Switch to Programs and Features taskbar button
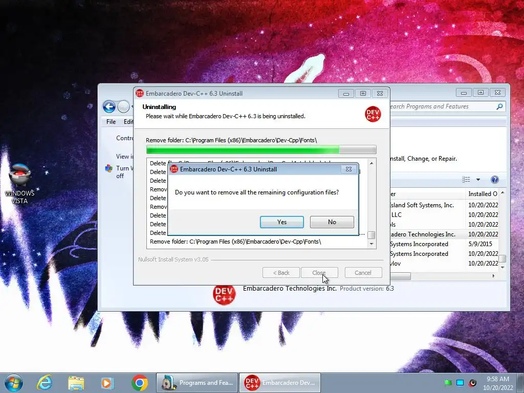 197,383
